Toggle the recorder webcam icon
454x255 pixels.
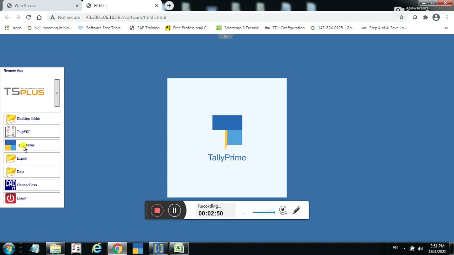[283, 210]
